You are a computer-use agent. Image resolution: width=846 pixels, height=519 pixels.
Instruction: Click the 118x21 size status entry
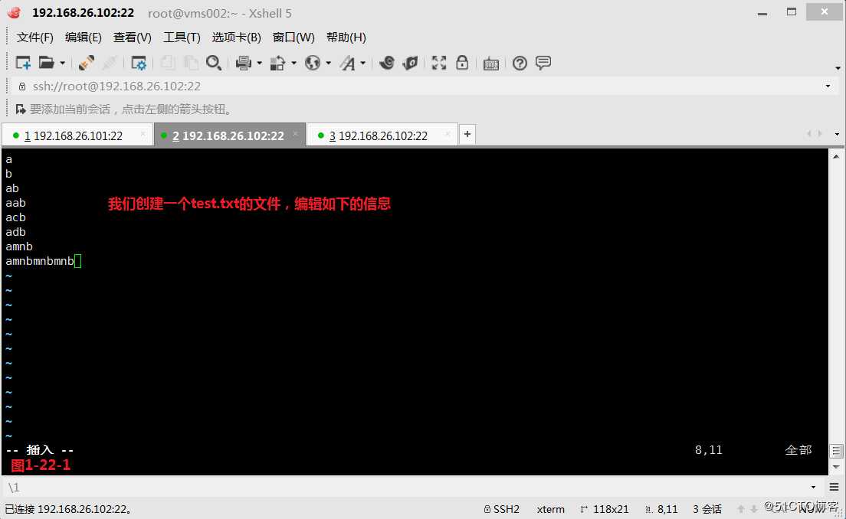605,509
